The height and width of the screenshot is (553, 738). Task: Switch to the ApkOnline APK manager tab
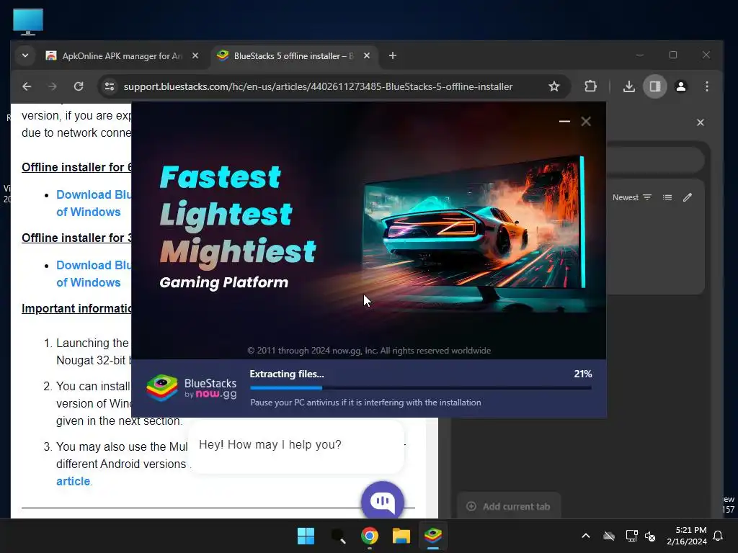pos(122,56)
